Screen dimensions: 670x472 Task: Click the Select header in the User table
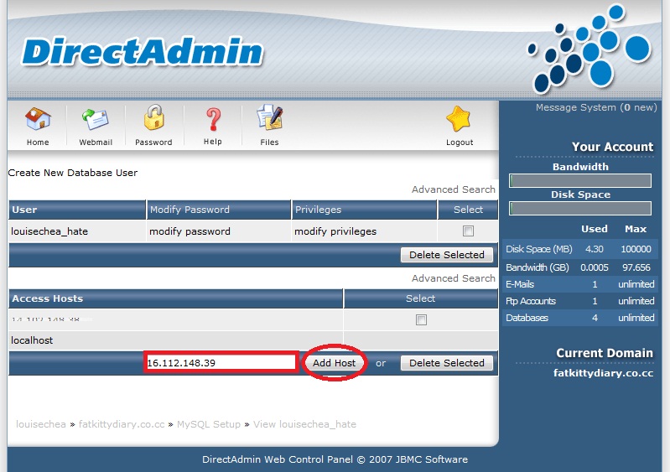pyautogui.click(x=468, y=210)
